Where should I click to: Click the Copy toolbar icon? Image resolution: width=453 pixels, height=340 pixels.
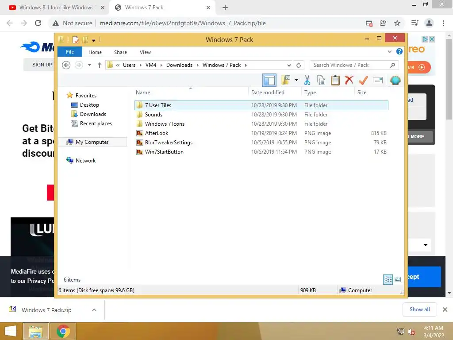(321, 80)
